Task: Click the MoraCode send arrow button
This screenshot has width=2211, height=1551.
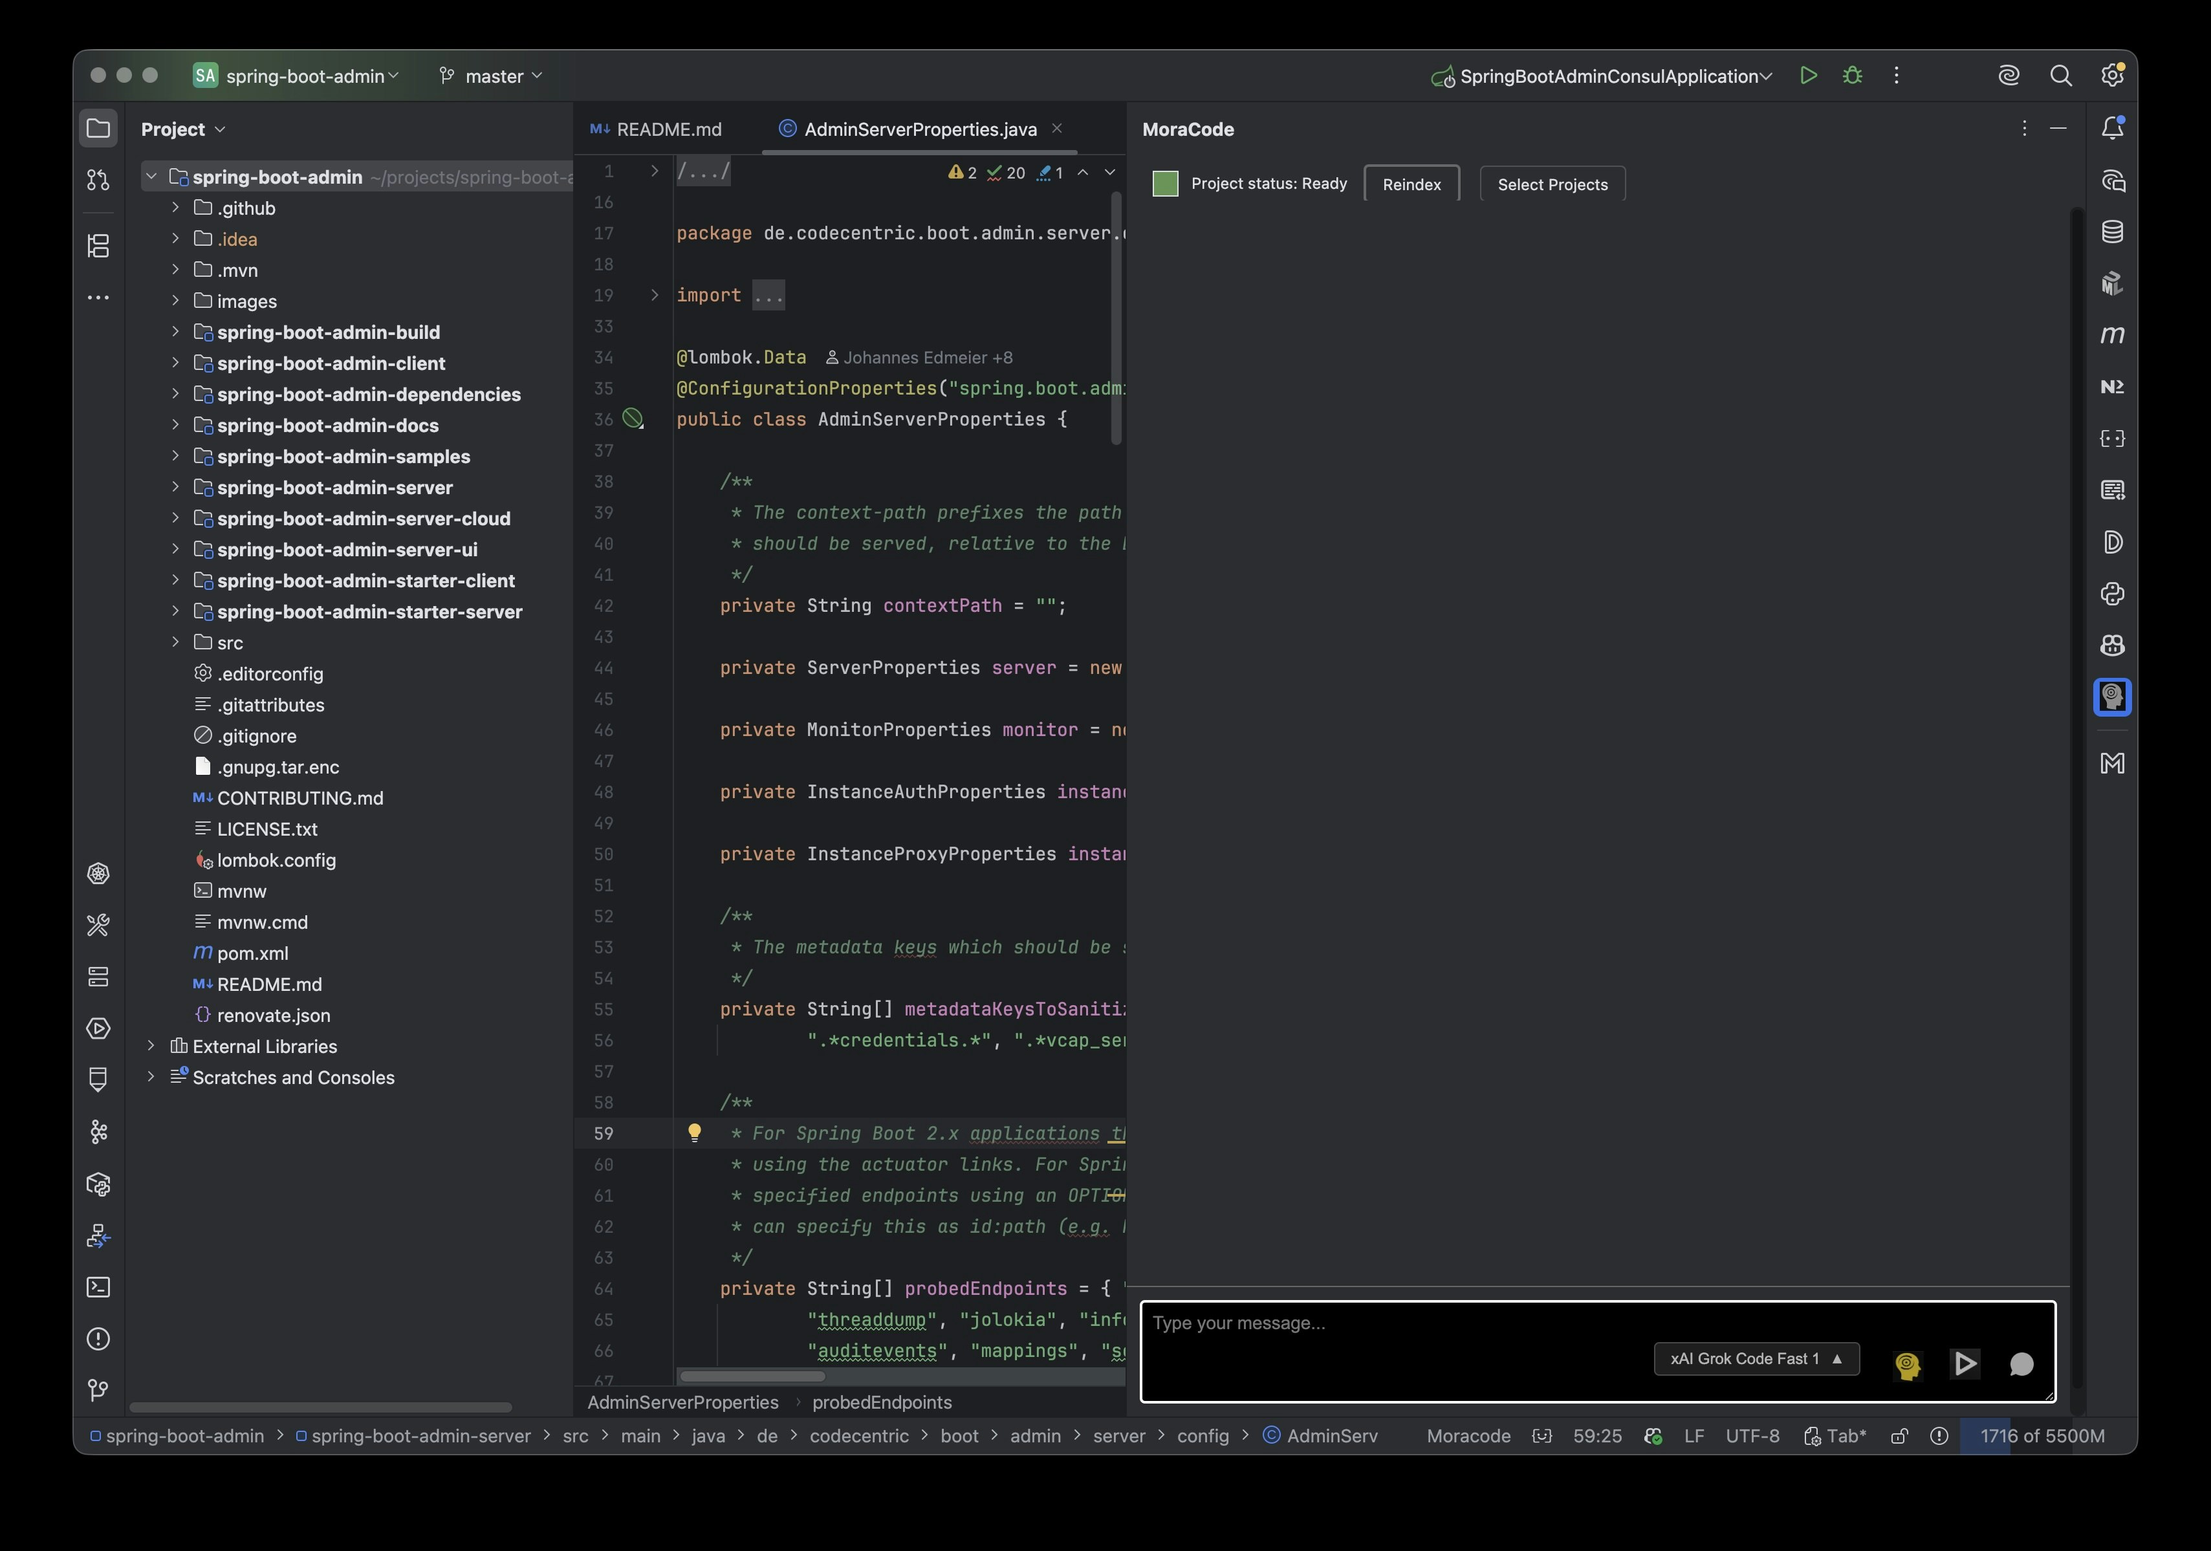Action: click(1965, 1363)
